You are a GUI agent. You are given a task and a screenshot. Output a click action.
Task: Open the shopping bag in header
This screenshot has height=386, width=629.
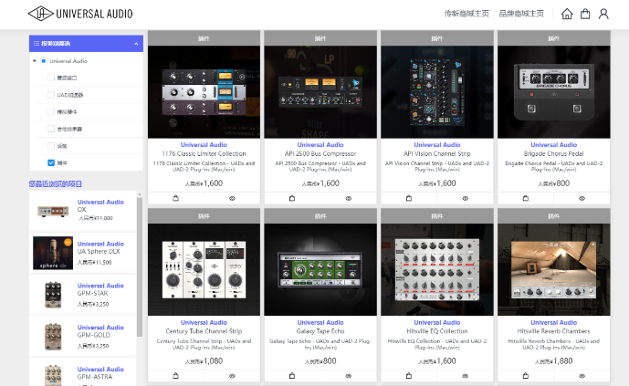click(x=585, y=14)
